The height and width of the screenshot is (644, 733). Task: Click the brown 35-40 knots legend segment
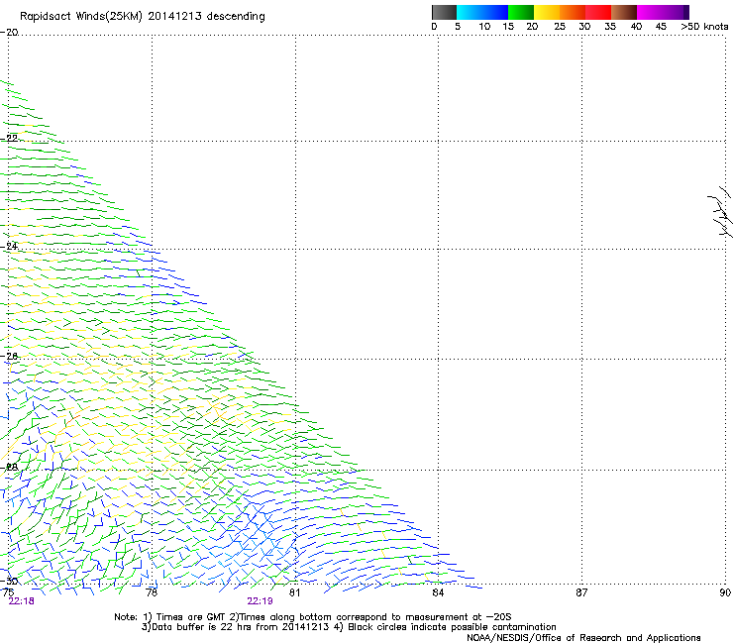click(624, 12)
